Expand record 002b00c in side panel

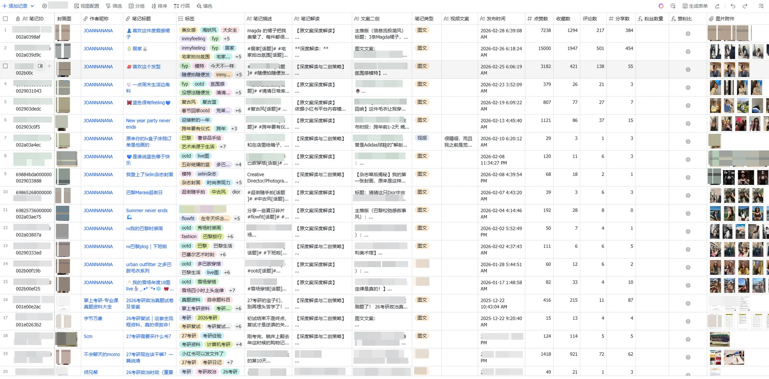click(40, 66)
